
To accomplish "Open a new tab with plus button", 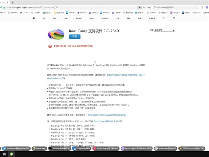I will pos(12,2).
